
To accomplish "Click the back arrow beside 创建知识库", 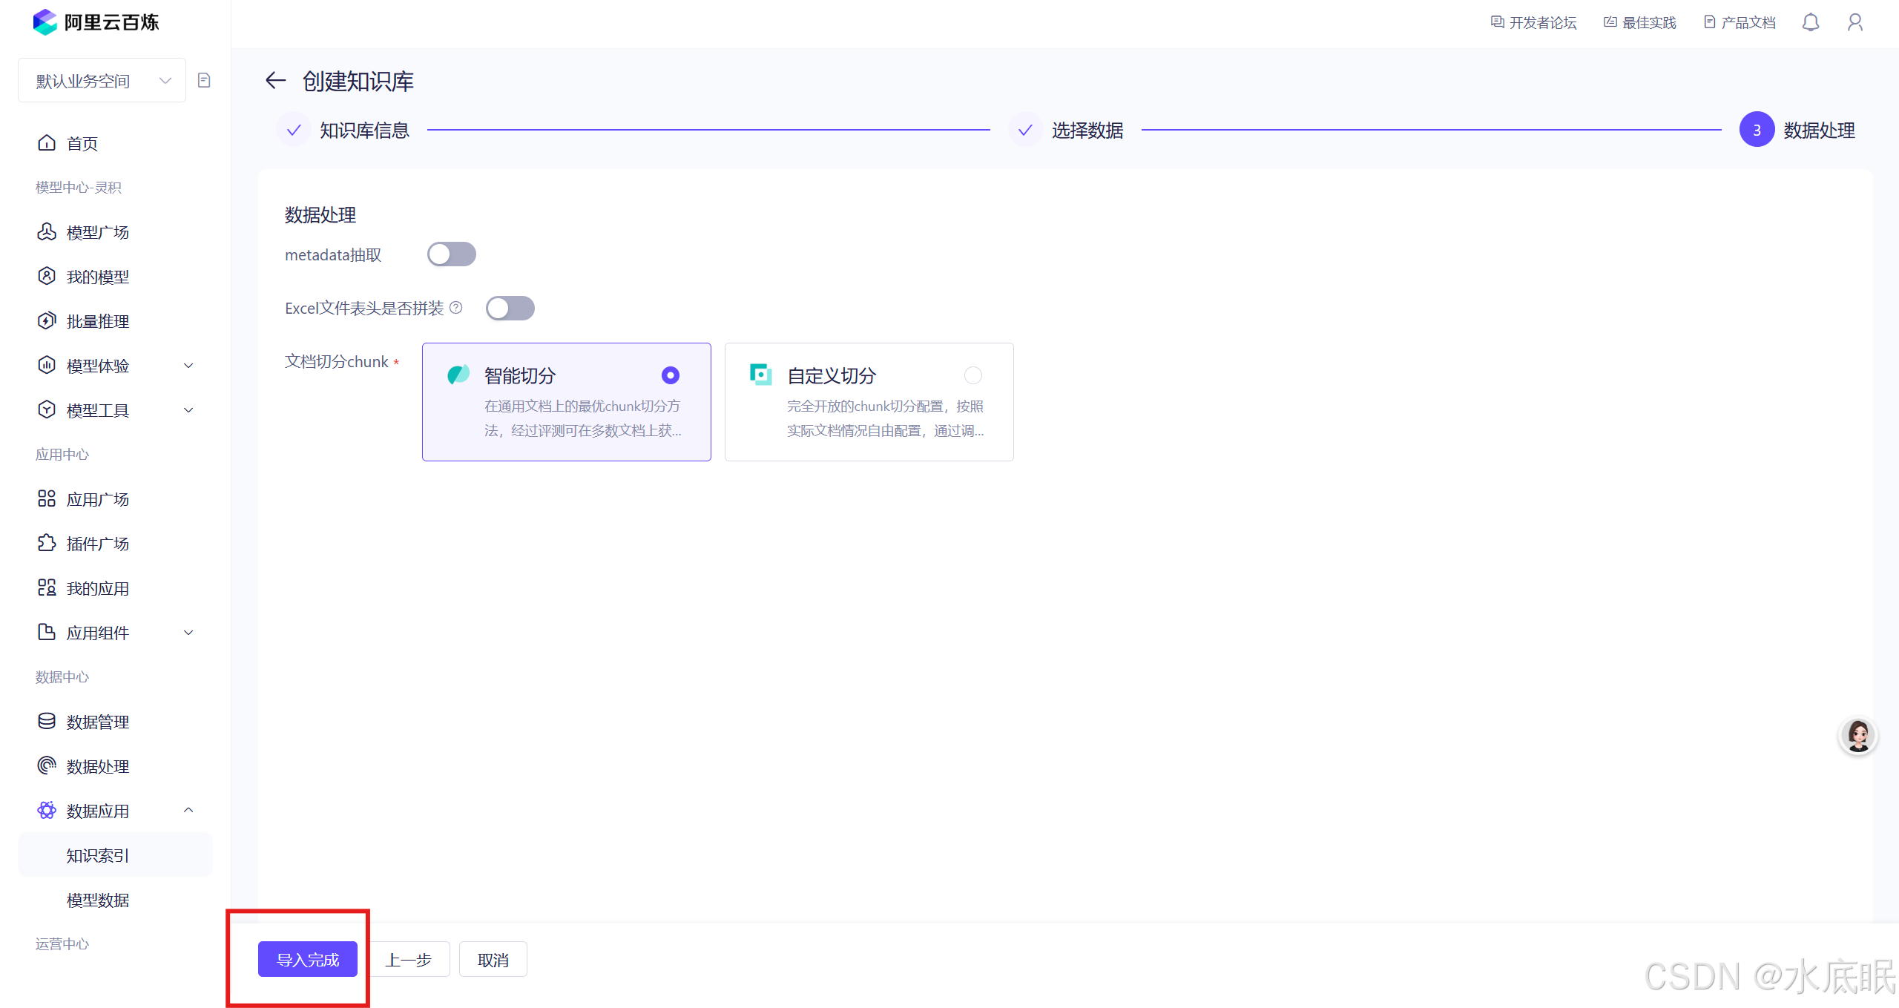I will coord(275,80).
